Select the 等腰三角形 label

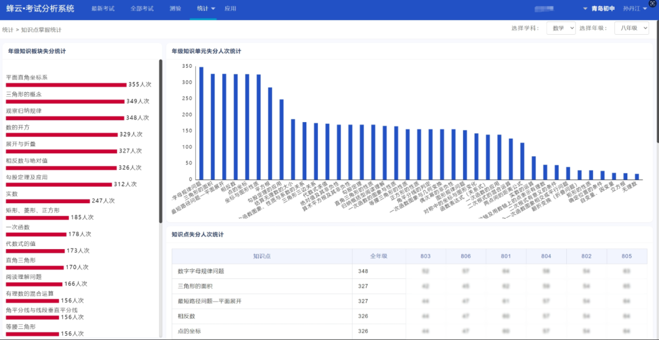(x=21, y=327)
